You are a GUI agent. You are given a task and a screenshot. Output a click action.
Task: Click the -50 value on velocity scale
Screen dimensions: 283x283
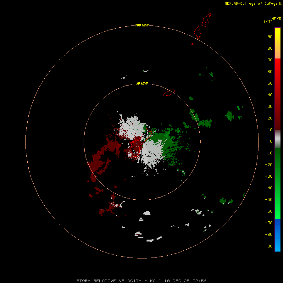point(269,200)
